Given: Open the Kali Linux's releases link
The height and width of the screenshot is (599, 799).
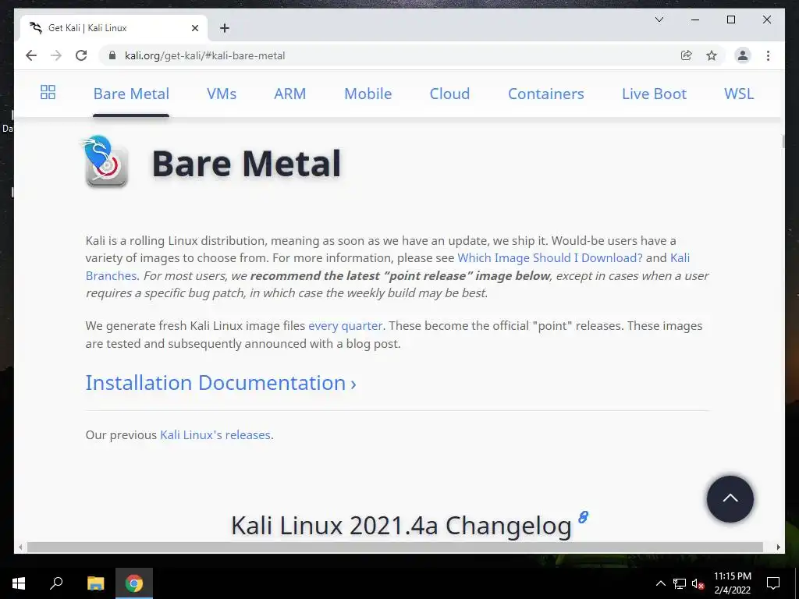Looking at the screenshot, I should point(215,435).
